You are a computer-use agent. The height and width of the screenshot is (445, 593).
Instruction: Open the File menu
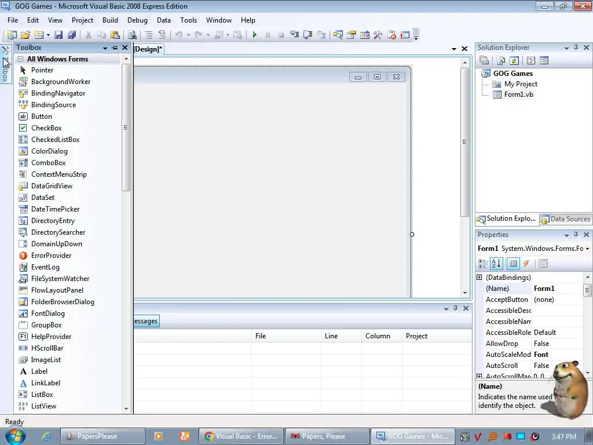13,20
